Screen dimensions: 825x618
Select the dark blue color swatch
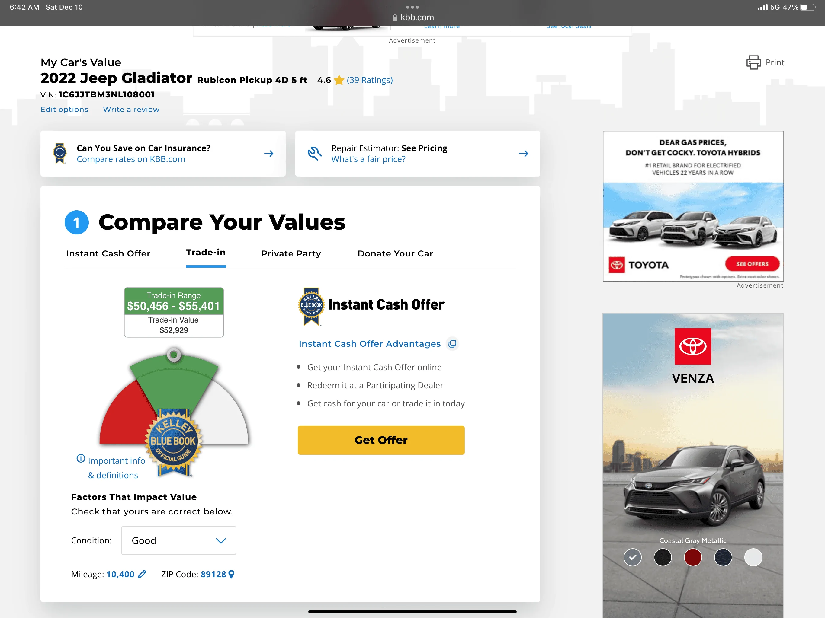coord(723,558)
